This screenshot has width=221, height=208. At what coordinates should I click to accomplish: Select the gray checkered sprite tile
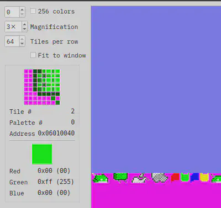[160, 178]
